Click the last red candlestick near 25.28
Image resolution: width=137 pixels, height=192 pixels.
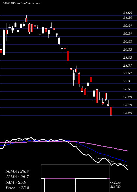point(111,111)
